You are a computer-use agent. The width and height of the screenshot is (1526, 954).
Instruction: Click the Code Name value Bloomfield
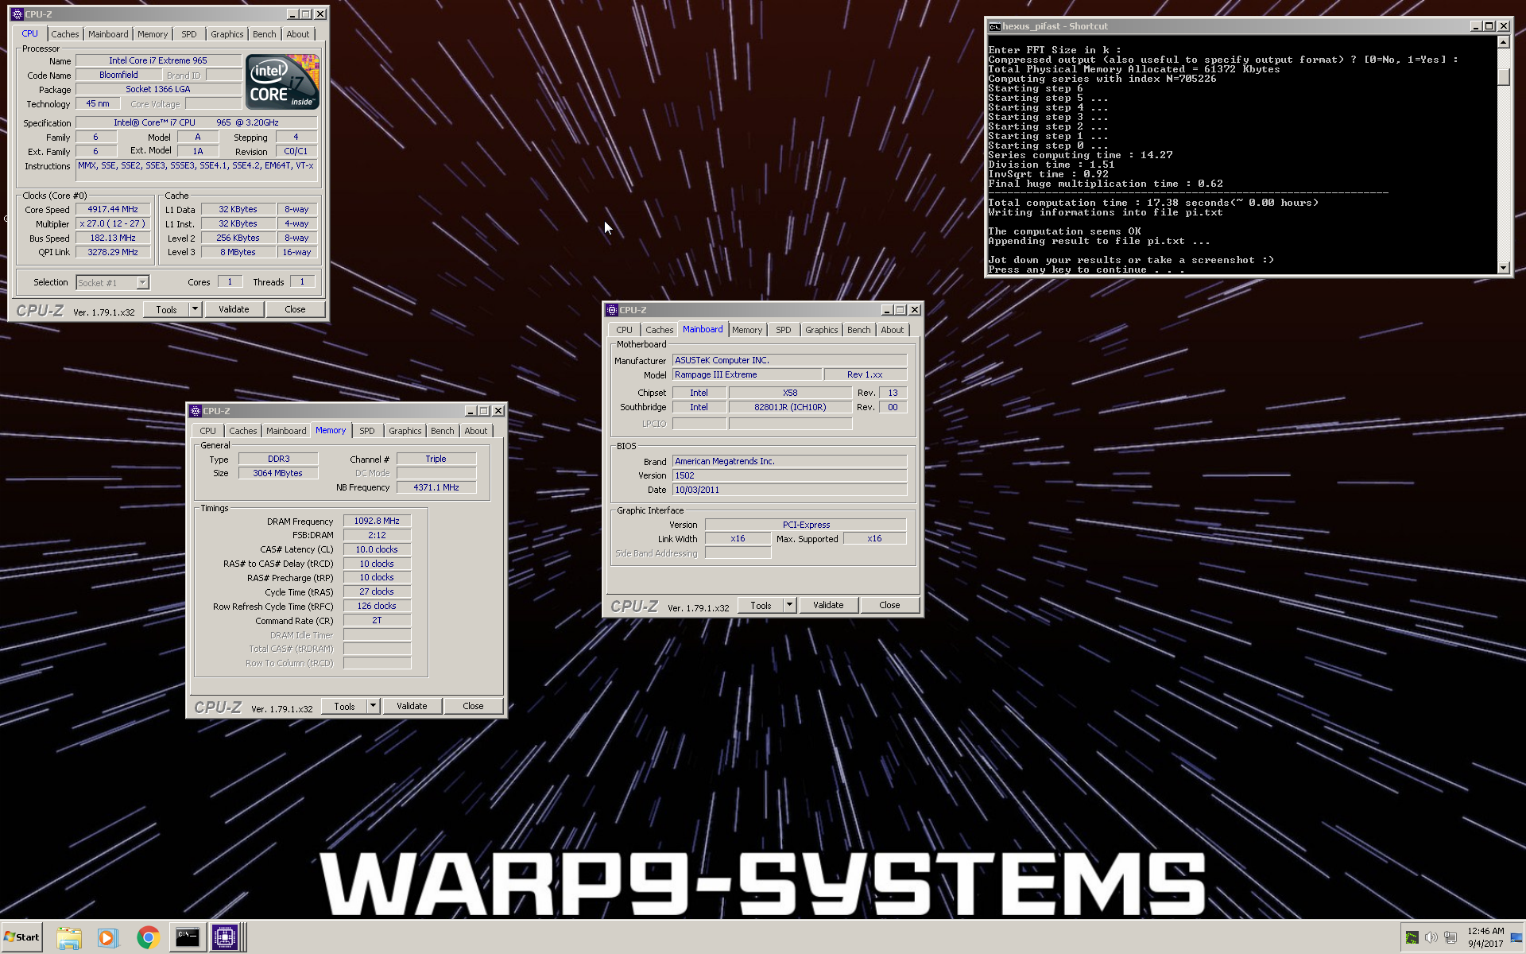click(x=119, y=75)
